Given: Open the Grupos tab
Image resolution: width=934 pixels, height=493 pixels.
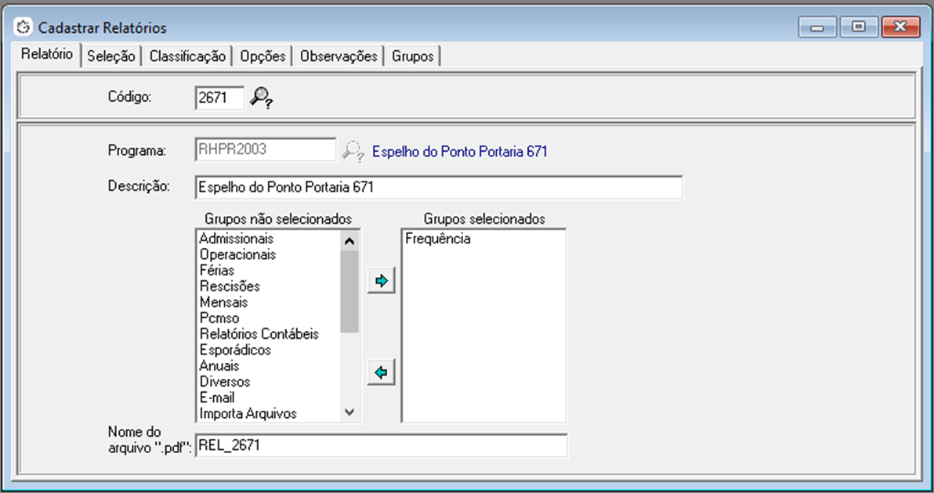Looking at the screenshot, I should coord(413,56).
